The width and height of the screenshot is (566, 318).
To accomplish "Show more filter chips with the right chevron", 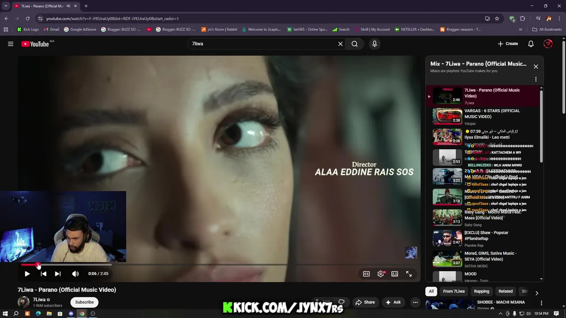I will [536, 293].
